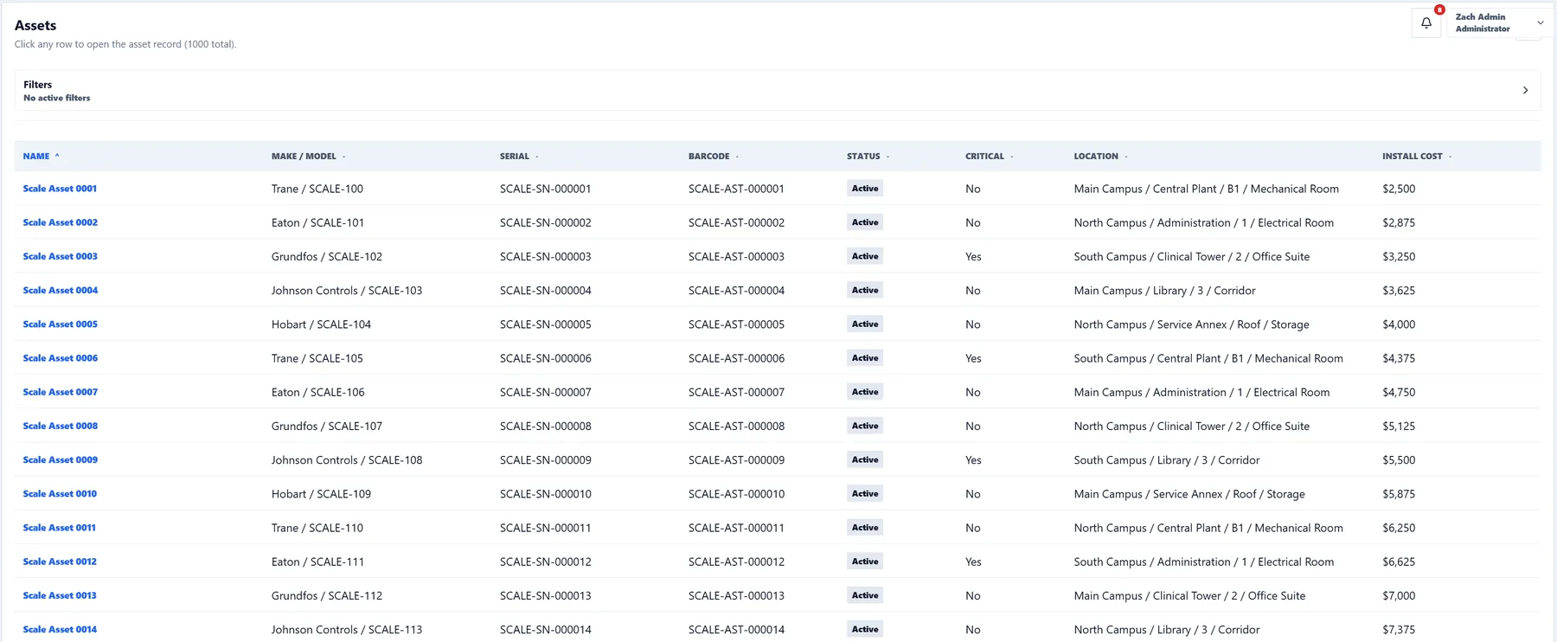Open Scale Asset 0011 record
1557x642 pixels.
click(x=59, y=528)
